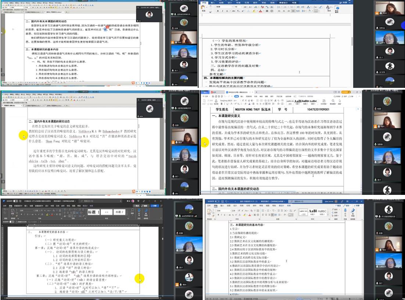Click the Bold icon in top-right Word ribbon
The image size is (405, 300).
(x=218, y=11)
